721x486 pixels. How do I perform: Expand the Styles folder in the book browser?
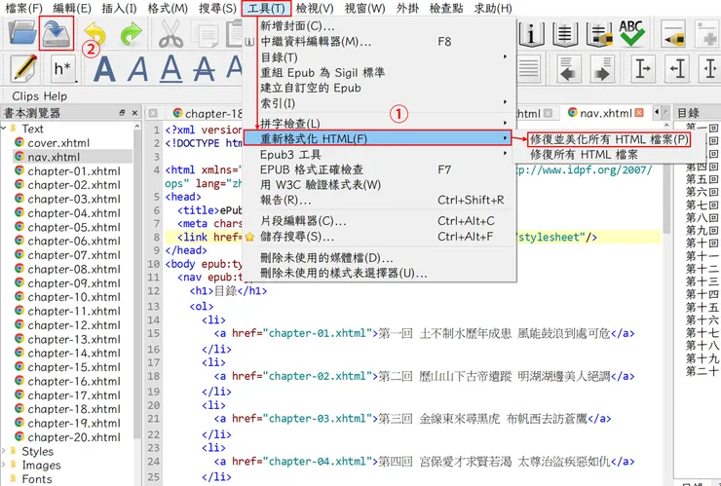[4, 451]
